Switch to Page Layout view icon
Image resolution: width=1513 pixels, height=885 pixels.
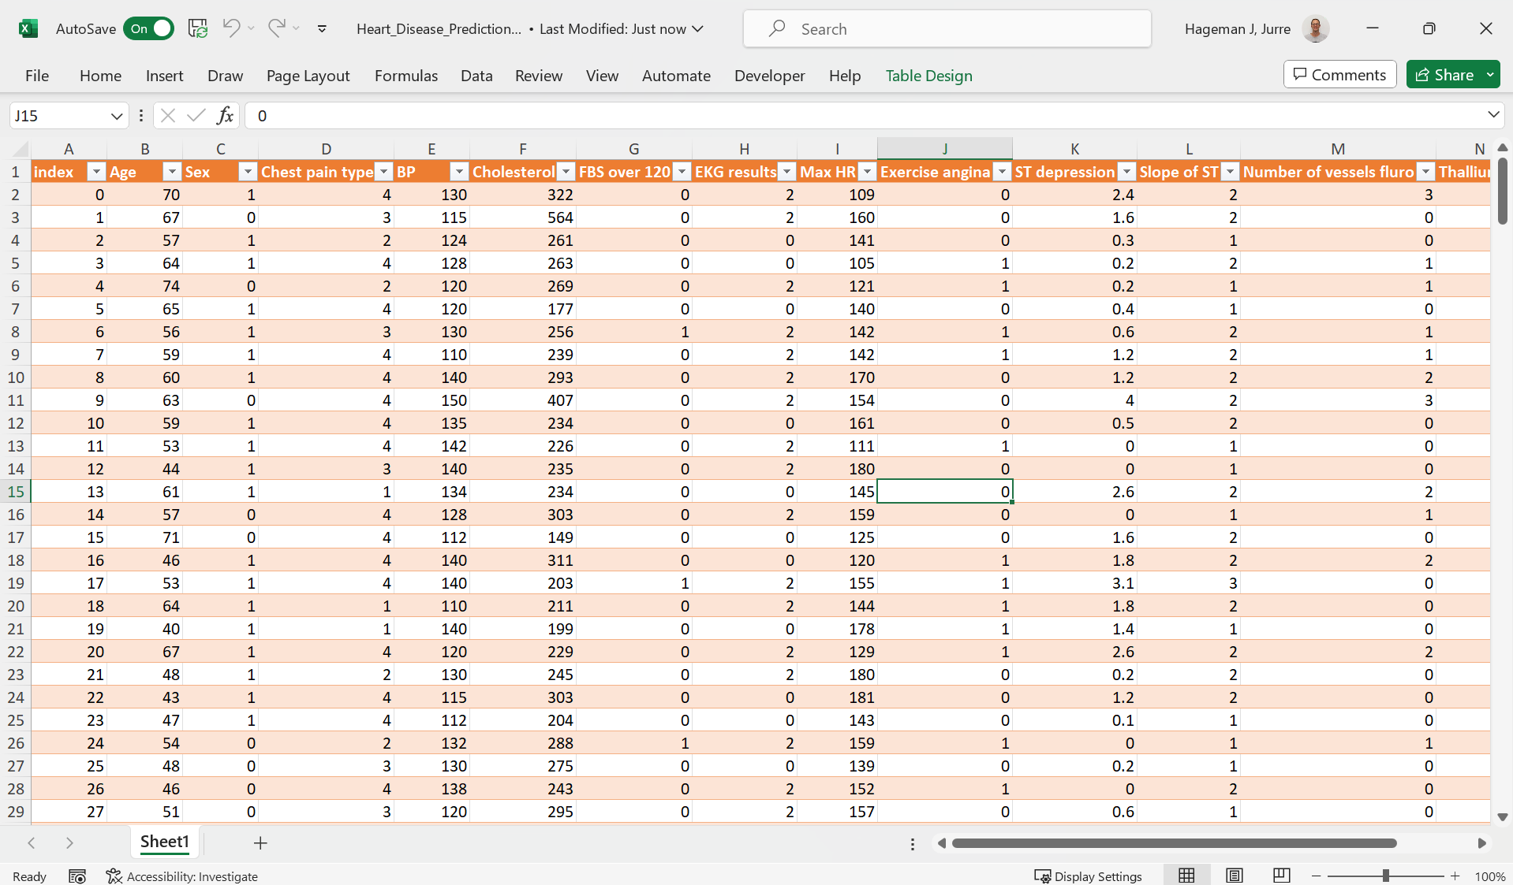pyautogui.click(x=1234, y=876)
